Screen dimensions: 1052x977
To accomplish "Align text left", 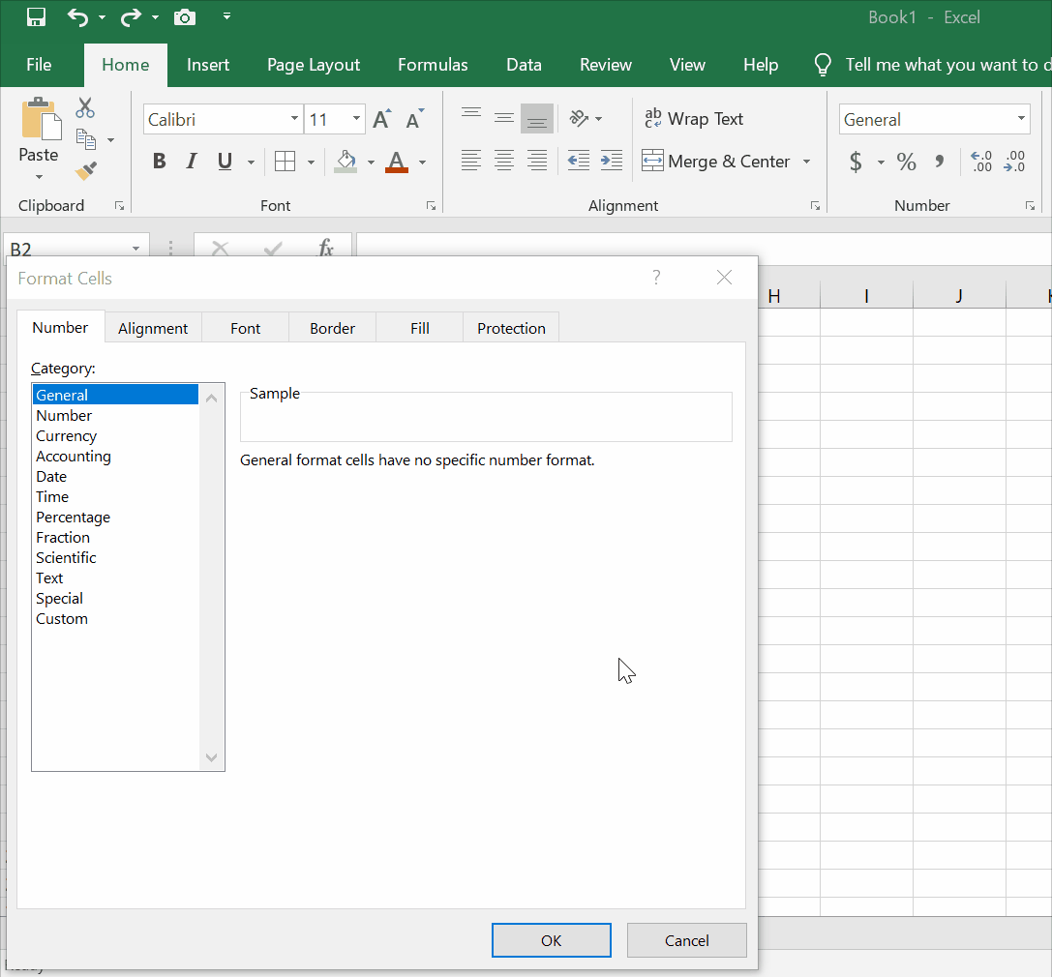I will [x=471, y=161].
